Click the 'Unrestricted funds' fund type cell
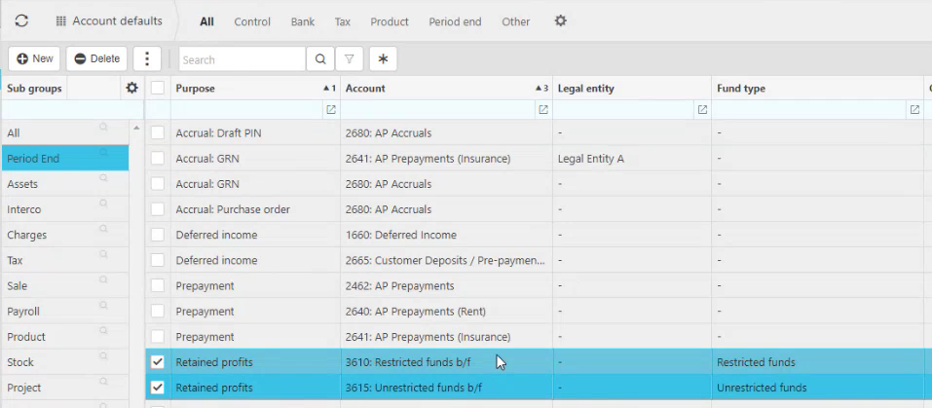The width and height of the screenshot is (932, 408). click(817, 388)
